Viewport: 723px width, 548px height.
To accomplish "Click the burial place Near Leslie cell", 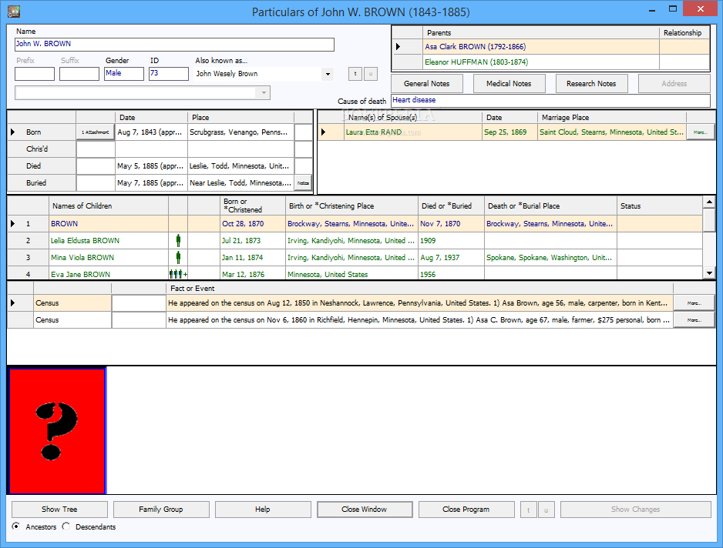I will [240, 183].
